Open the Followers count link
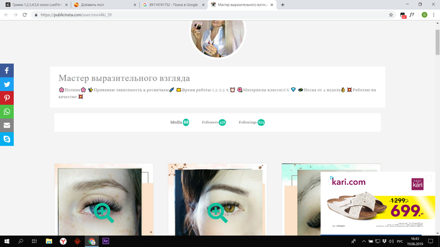The width and height of the screenshot is (440, 247). [x=214, y=123]
